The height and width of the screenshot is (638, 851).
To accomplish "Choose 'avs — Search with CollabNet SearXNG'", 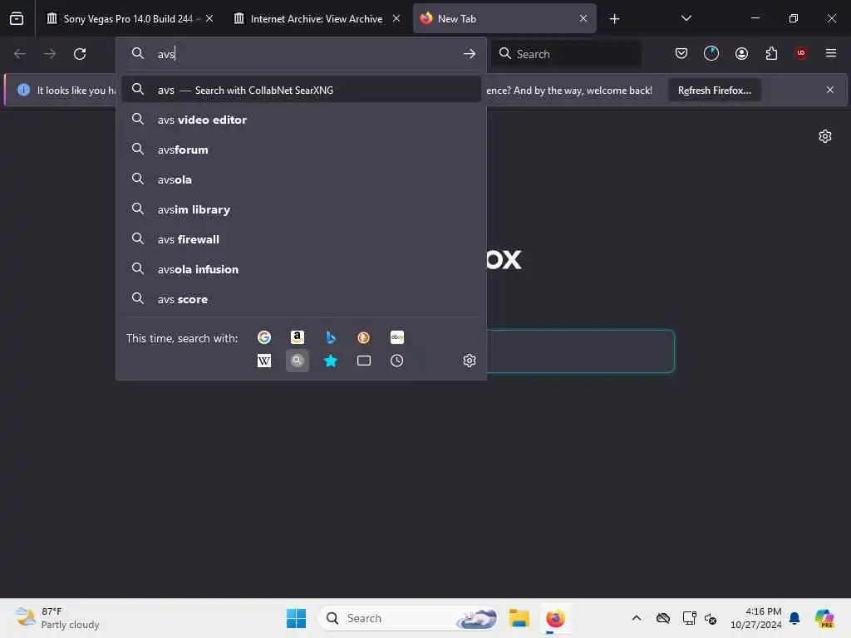I will click(301, 90).
